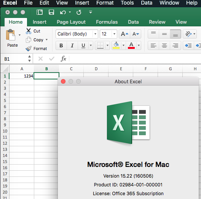Open font color dropdown arrow

139,45
